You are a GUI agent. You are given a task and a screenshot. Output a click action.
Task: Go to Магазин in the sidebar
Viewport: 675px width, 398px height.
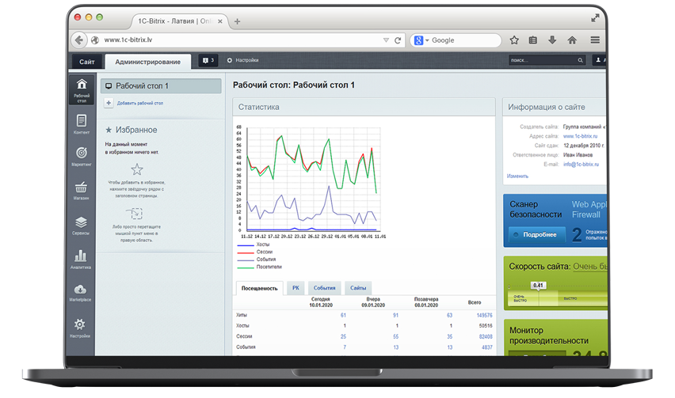pyautogui.click(x=81, y=190)
